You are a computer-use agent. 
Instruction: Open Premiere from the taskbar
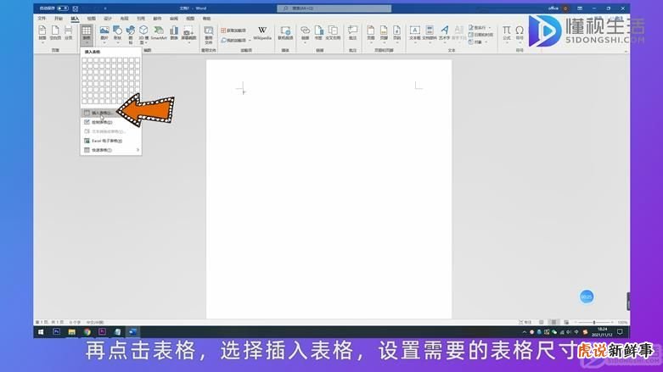pos(102,332)
